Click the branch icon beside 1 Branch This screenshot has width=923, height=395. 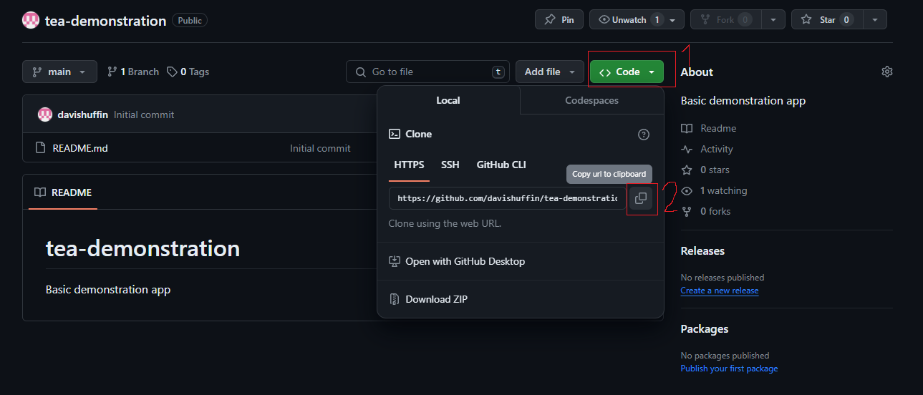[x=112, y=72]
